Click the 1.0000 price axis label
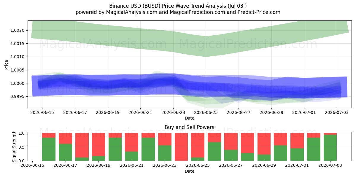The width and height of the screenshot is (356, 178). pyautogui.click(x=19, y=83)
